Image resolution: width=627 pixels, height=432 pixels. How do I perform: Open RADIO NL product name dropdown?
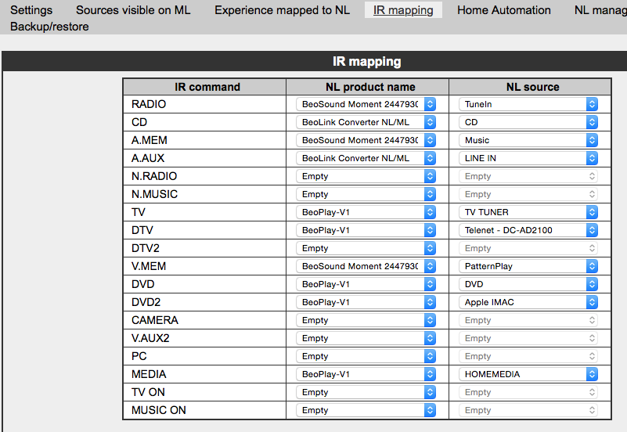pyautogui.click(x=366, y=104)
